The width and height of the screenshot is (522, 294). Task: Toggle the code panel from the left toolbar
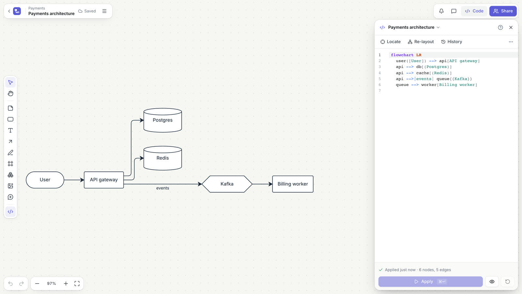pos(10,212)
